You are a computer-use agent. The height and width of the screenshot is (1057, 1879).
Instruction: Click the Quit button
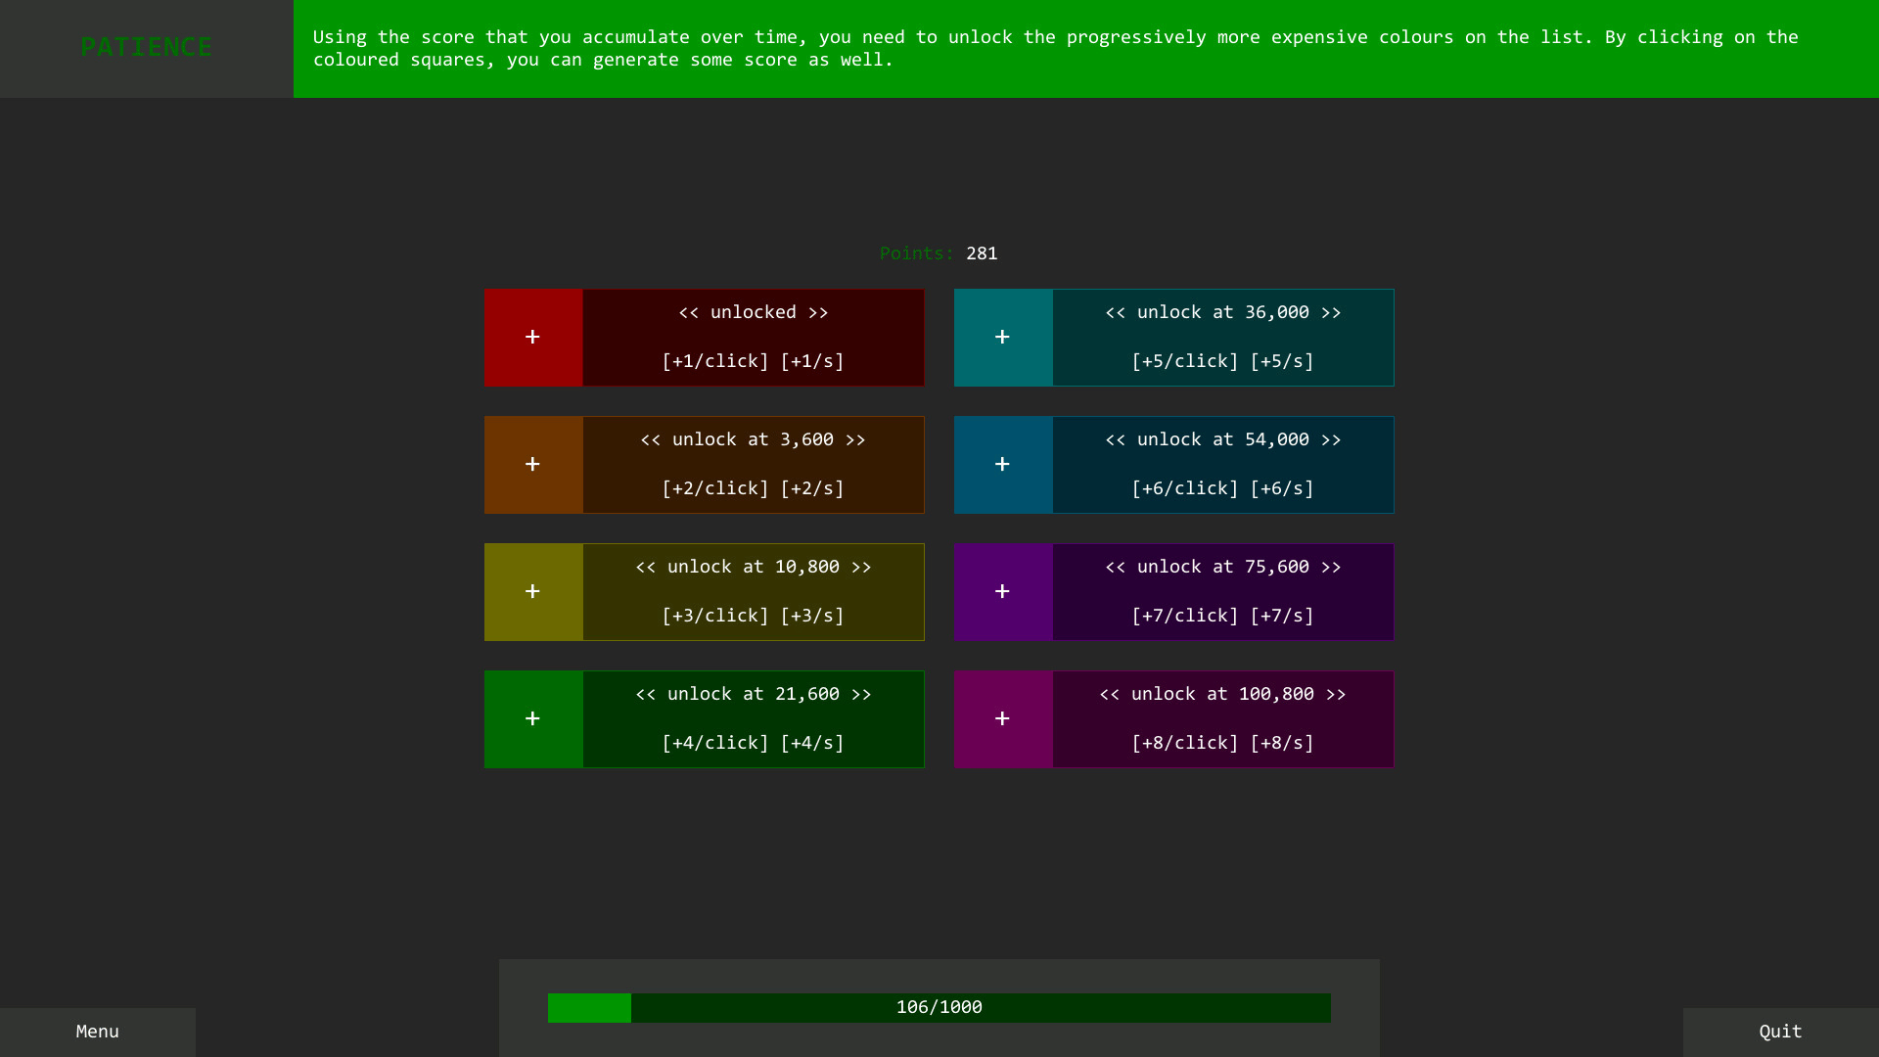point(1780,1032)
